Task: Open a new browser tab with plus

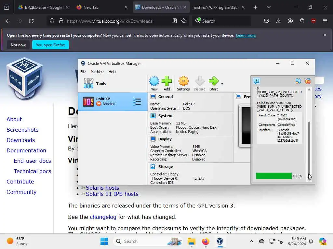Action: 255,7
